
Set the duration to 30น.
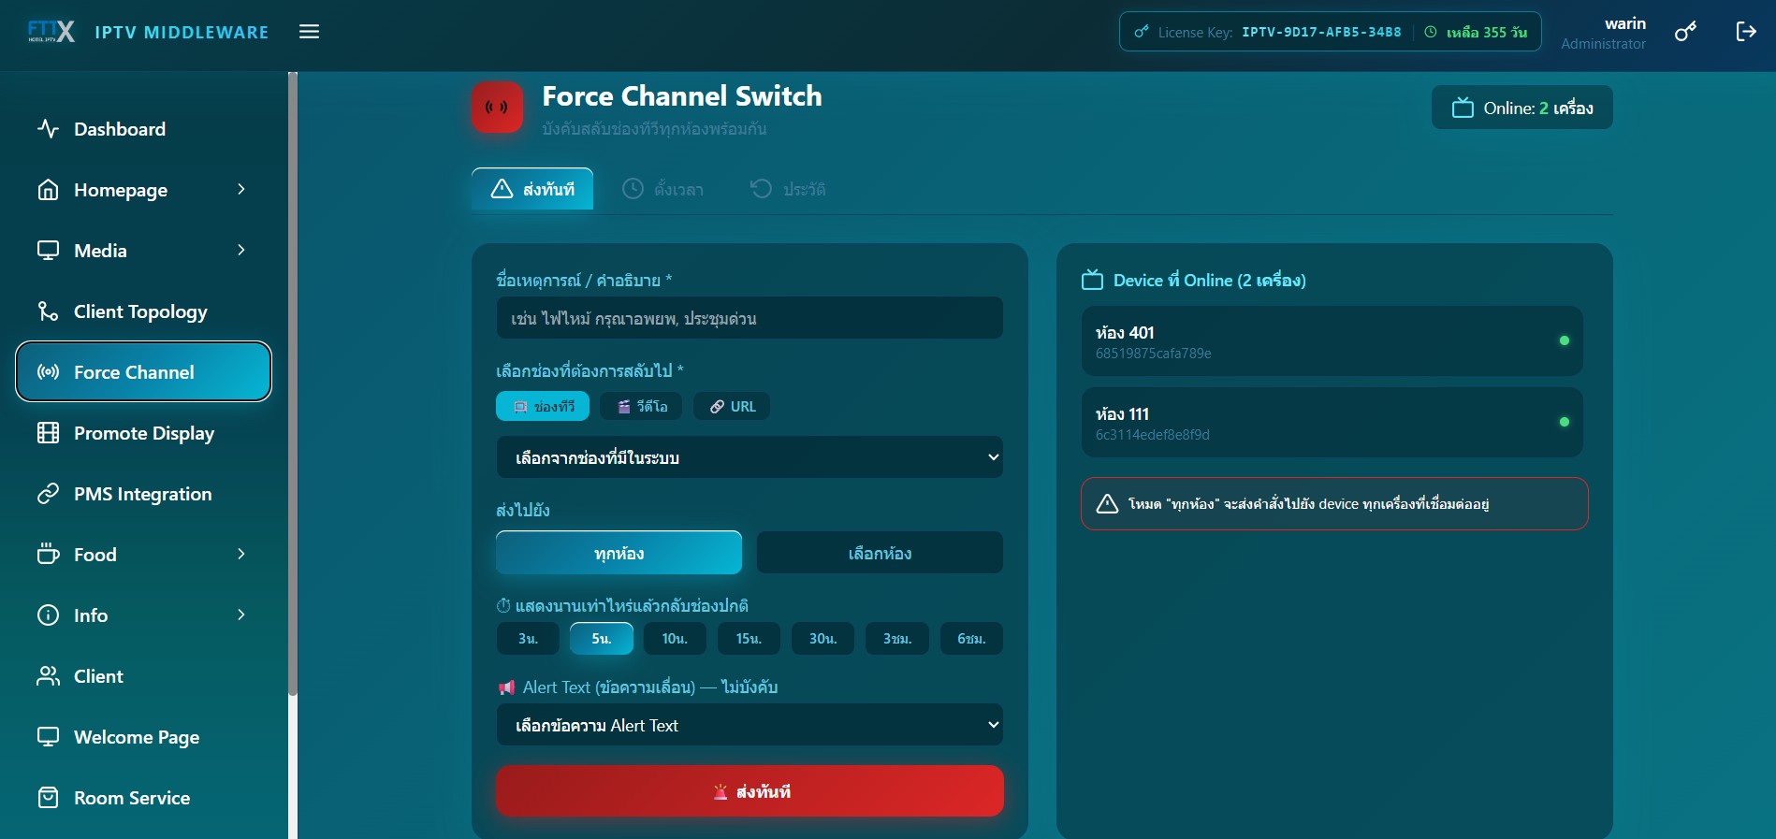[x=822, y=639]
